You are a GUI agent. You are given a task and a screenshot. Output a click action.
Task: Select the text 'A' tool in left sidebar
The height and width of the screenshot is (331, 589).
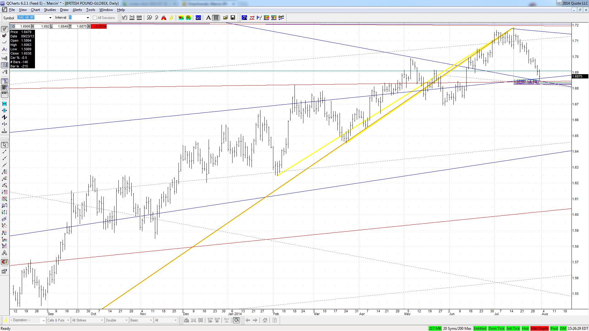tap(5, 253)
